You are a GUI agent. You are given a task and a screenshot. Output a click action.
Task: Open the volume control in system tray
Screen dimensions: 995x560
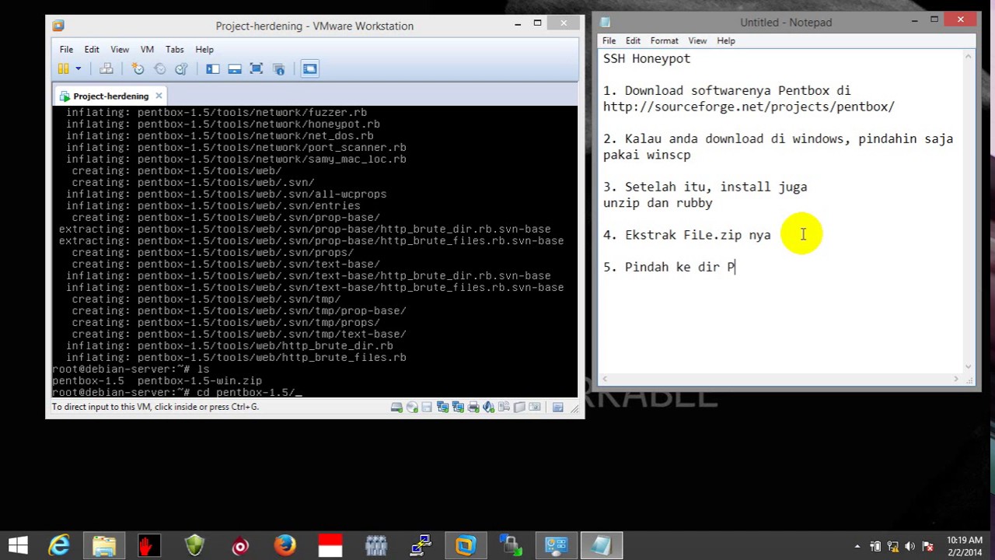910,546
